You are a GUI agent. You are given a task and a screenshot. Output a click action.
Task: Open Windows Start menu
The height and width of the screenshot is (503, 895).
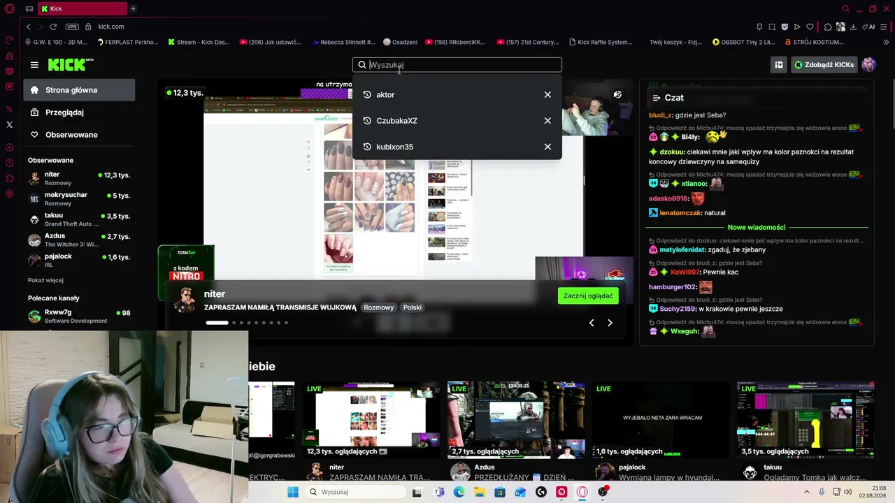coord(293,492)
